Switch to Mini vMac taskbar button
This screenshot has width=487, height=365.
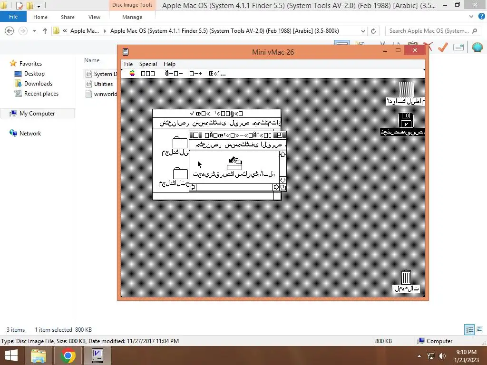tap(97, 355)
